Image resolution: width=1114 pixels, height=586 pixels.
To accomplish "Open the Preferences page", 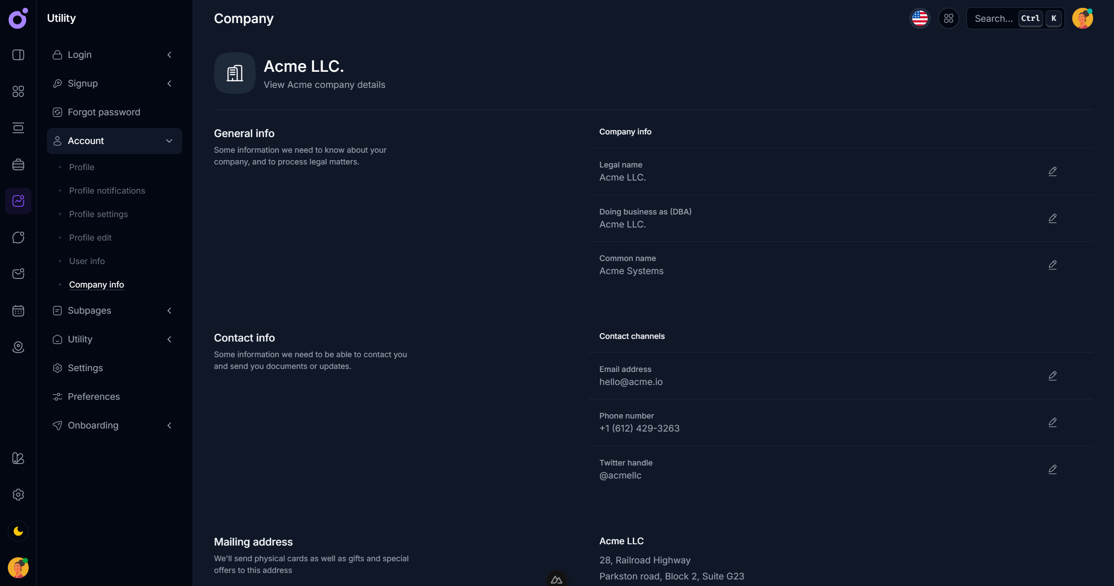I will [94, 397].
